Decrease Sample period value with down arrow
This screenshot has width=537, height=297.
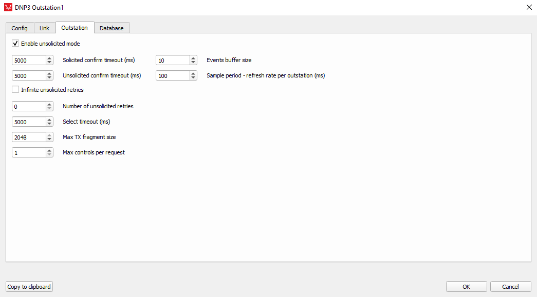193,78
